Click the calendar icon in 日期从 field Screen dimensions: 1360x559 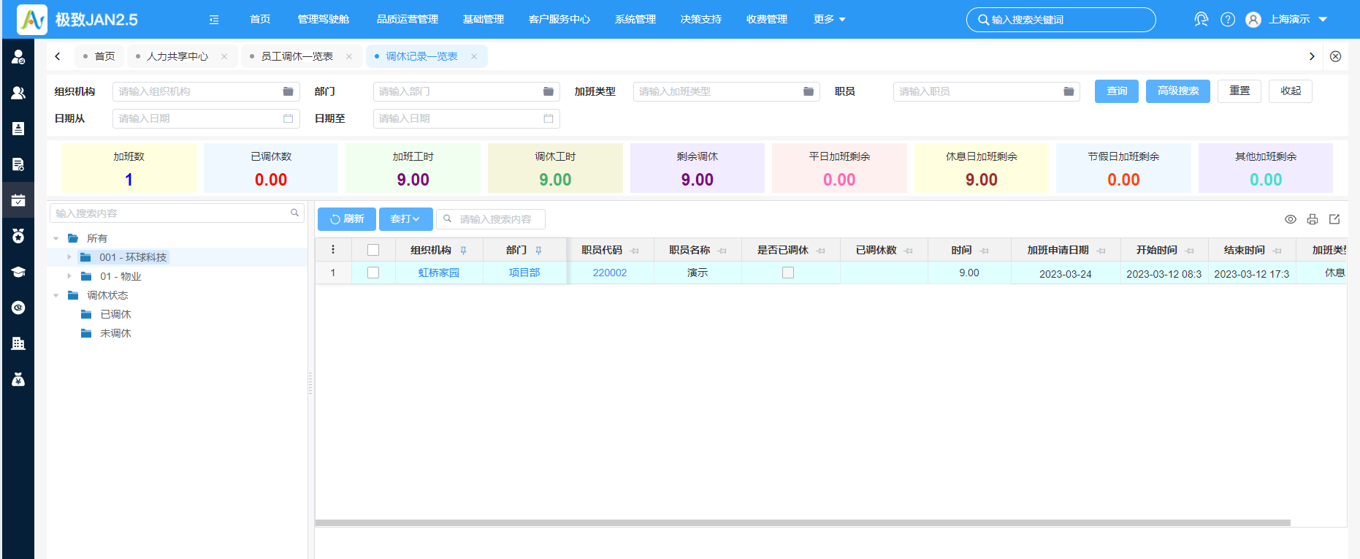click(288, 118)
